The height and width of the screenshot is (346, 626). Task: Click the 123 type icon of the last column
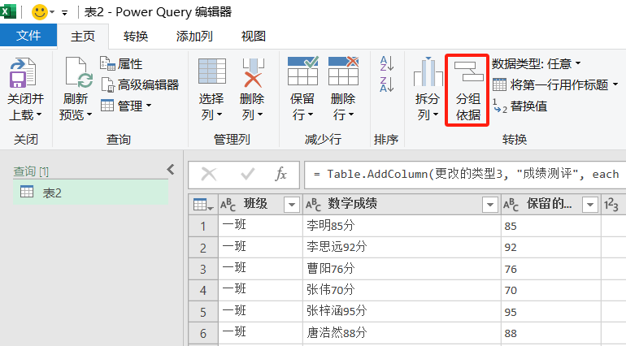click(x=611, y=205)
